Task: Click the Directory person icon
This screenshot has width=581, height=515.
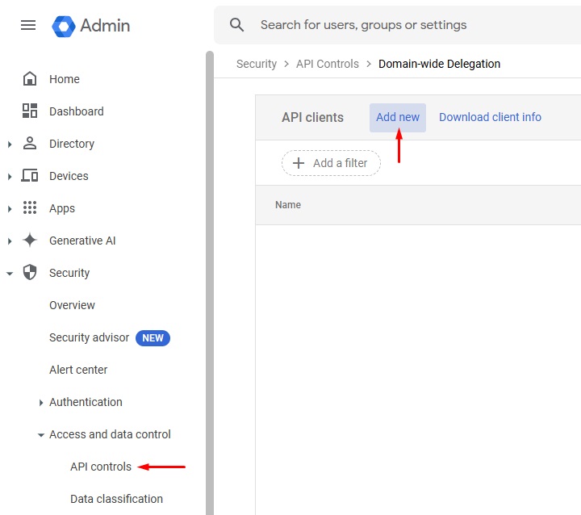Action: [30, 144]
